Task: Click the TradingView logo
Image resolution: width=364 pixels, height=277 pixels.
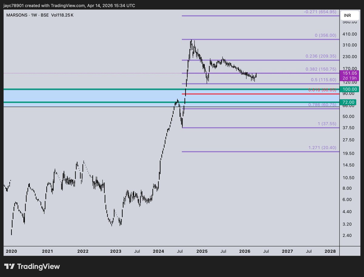Action: (32, 266)
